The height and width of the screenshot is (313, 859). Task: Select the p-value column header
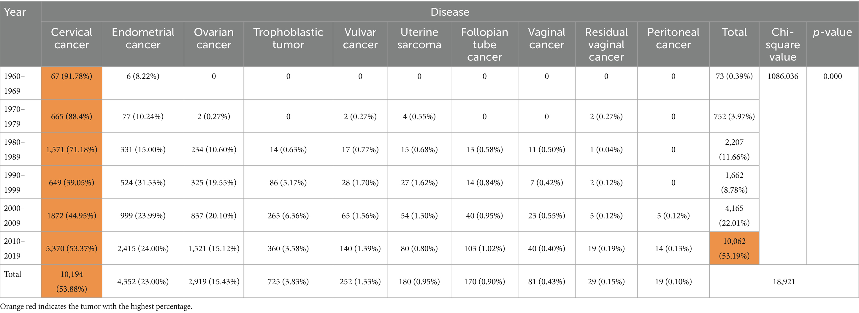(832, 32)
